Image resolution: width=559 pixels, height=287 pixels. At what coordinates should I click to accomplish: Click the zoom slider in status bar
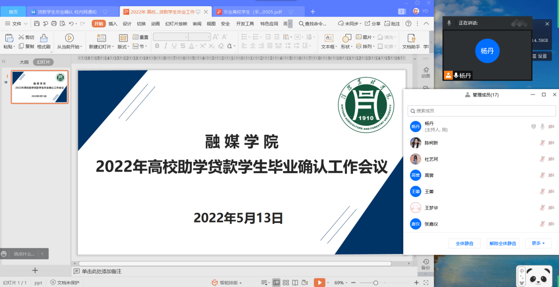pos(376,283)
